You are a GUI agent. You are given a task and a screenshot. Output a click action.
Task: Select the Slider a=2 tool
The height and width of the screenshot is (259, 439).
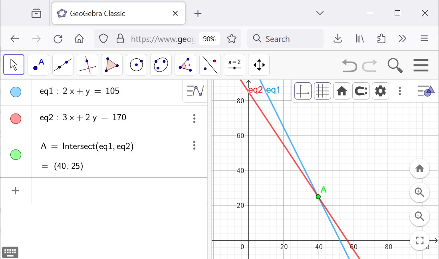click(x=234, y=65)
